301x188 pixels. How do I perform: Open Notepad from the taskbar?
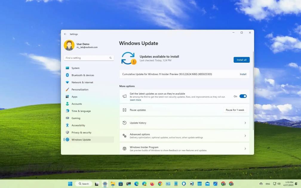[x=176, y=184]
